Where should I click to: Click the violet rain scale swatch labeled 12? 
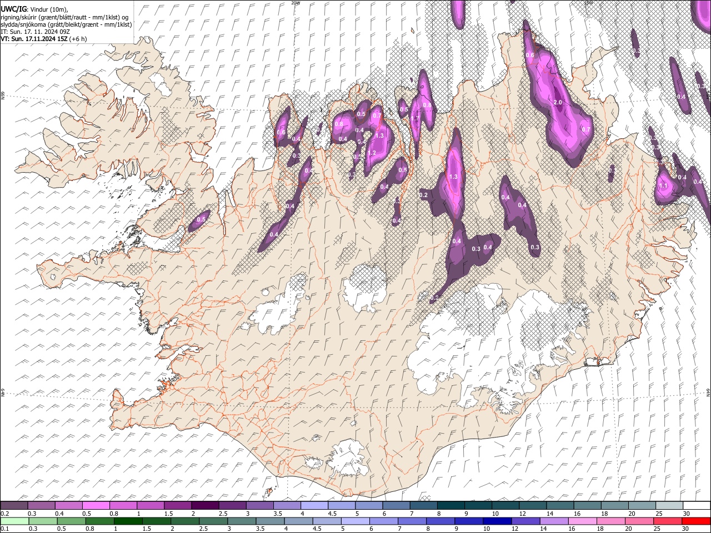coord(526,521)
